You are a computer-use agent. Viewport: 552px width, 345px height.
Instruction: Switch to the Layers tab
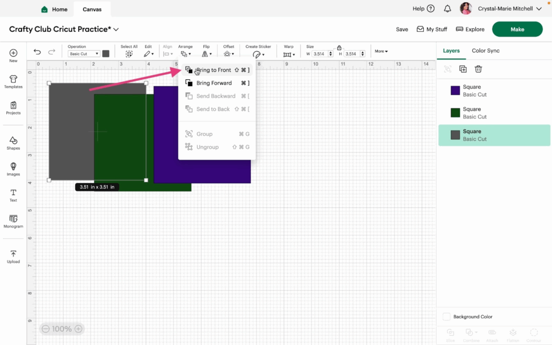[x=451, y=51]
